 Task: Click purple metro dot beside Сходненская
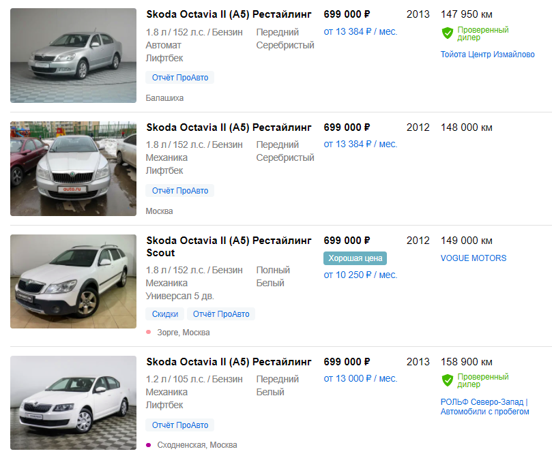(149, 445)
